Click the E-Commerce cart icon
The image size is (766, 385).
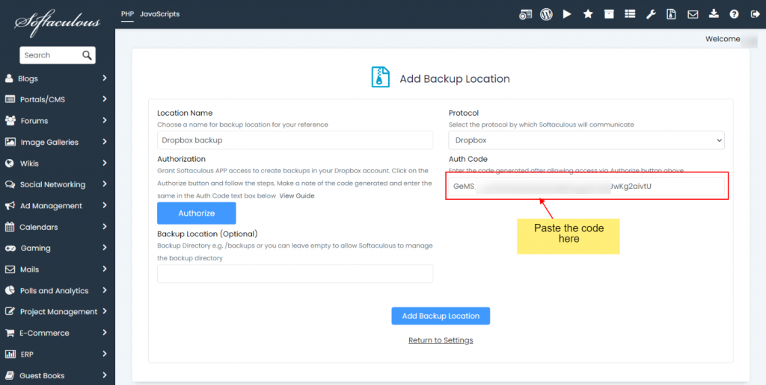(9, 333)
